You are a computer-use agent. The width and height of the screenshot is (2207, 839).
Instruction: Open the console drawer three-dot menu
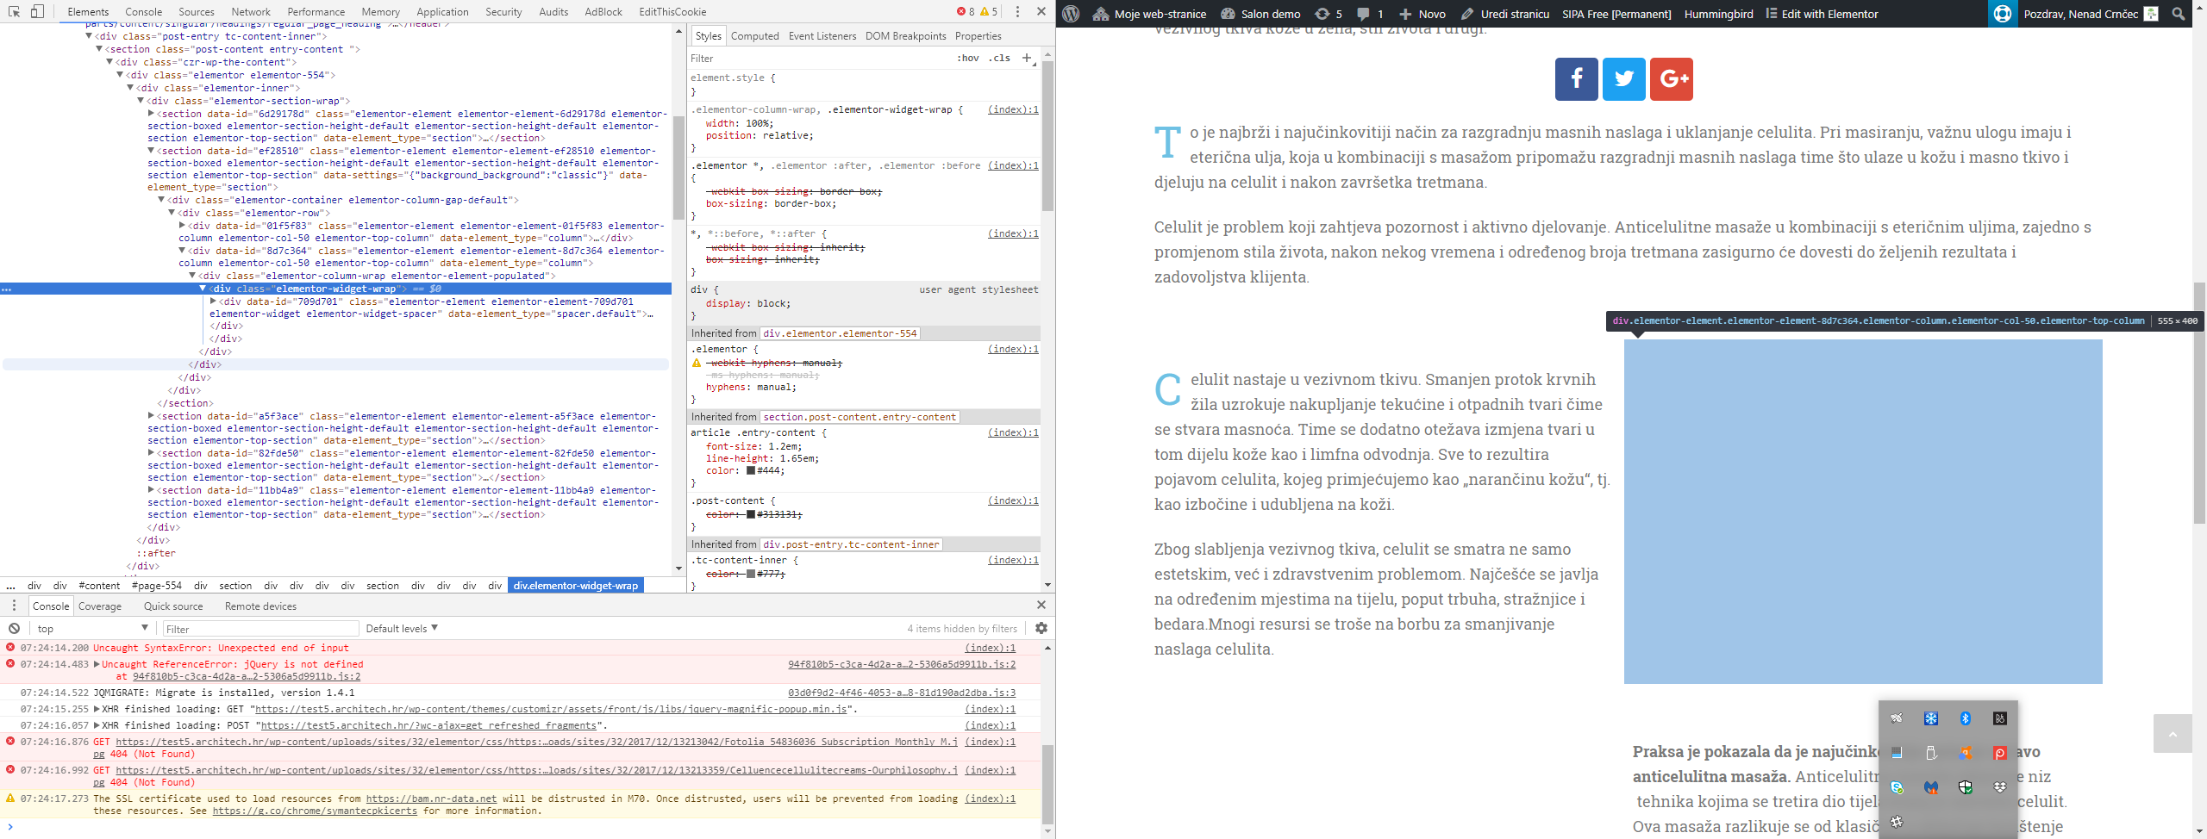coord(14,606)
